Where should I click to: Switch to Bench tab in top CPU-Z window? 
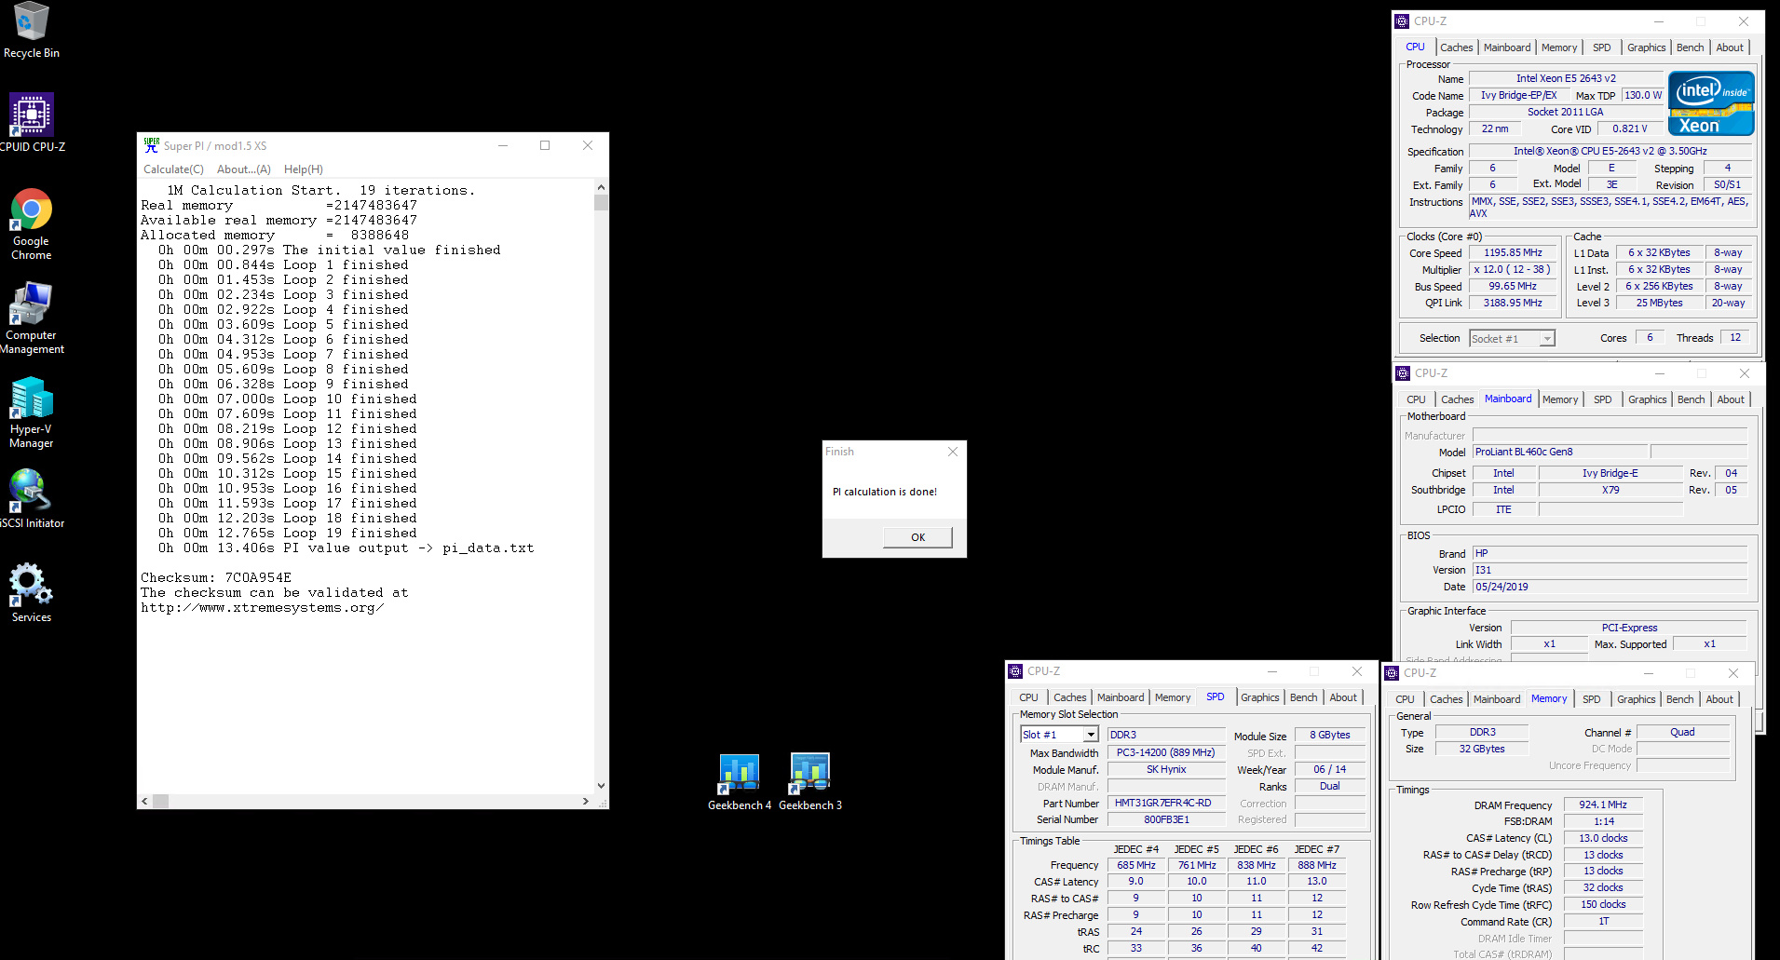coord(1690,47)
